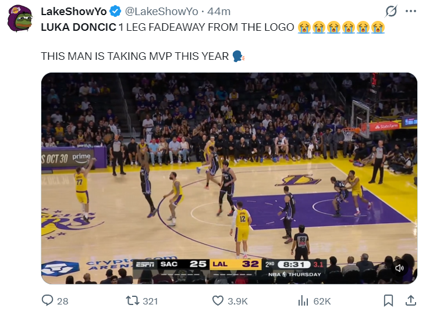Bookmark this tweet

point(388,300)
